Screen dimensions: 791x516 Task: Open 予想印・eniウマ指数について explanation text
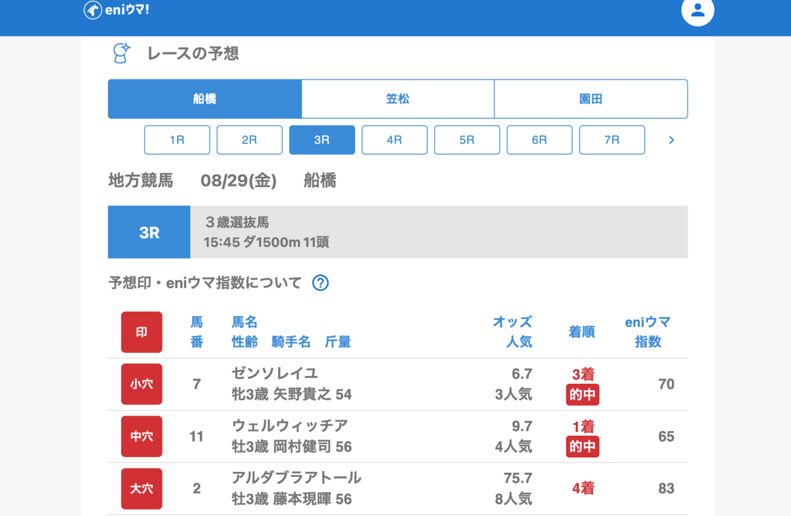tap(205, 283)
